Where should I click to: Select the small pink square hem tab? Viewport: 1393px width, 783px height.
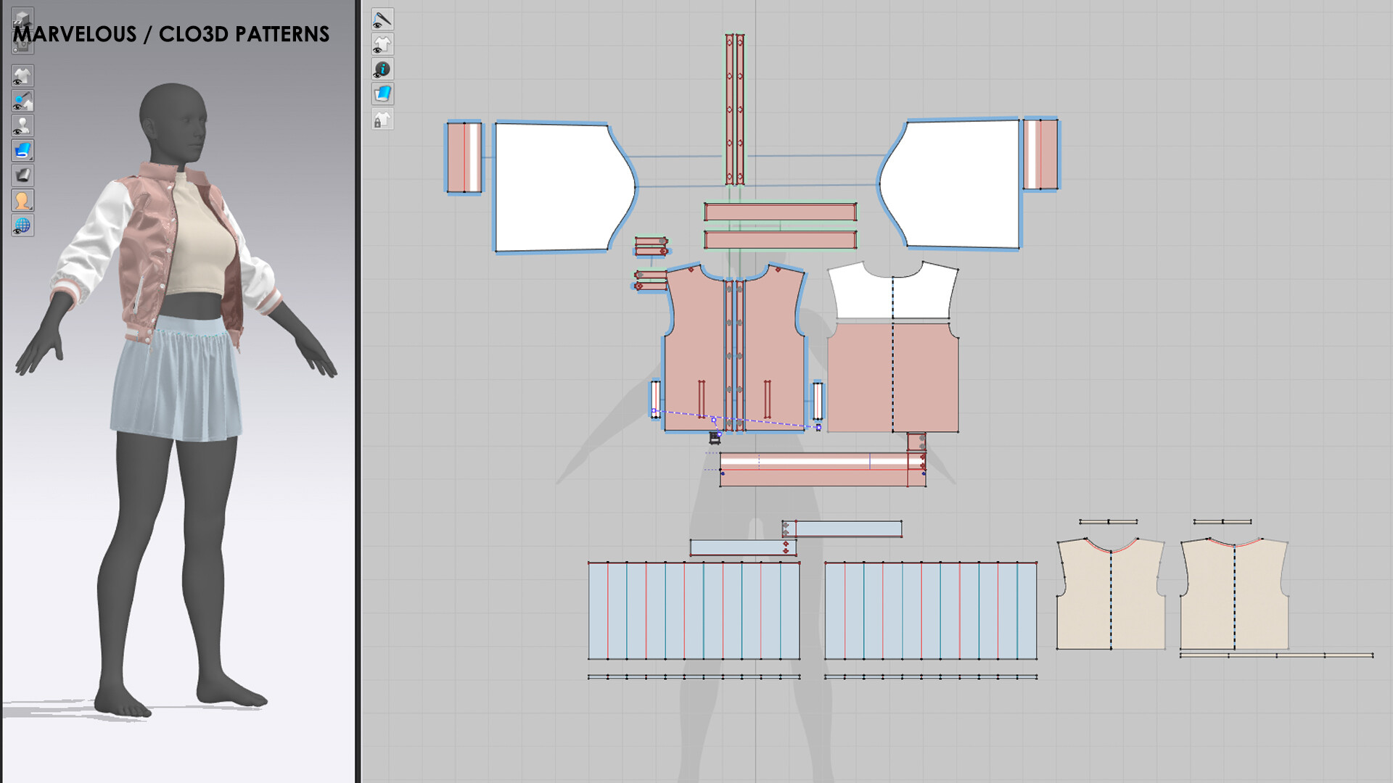(916, 442)
